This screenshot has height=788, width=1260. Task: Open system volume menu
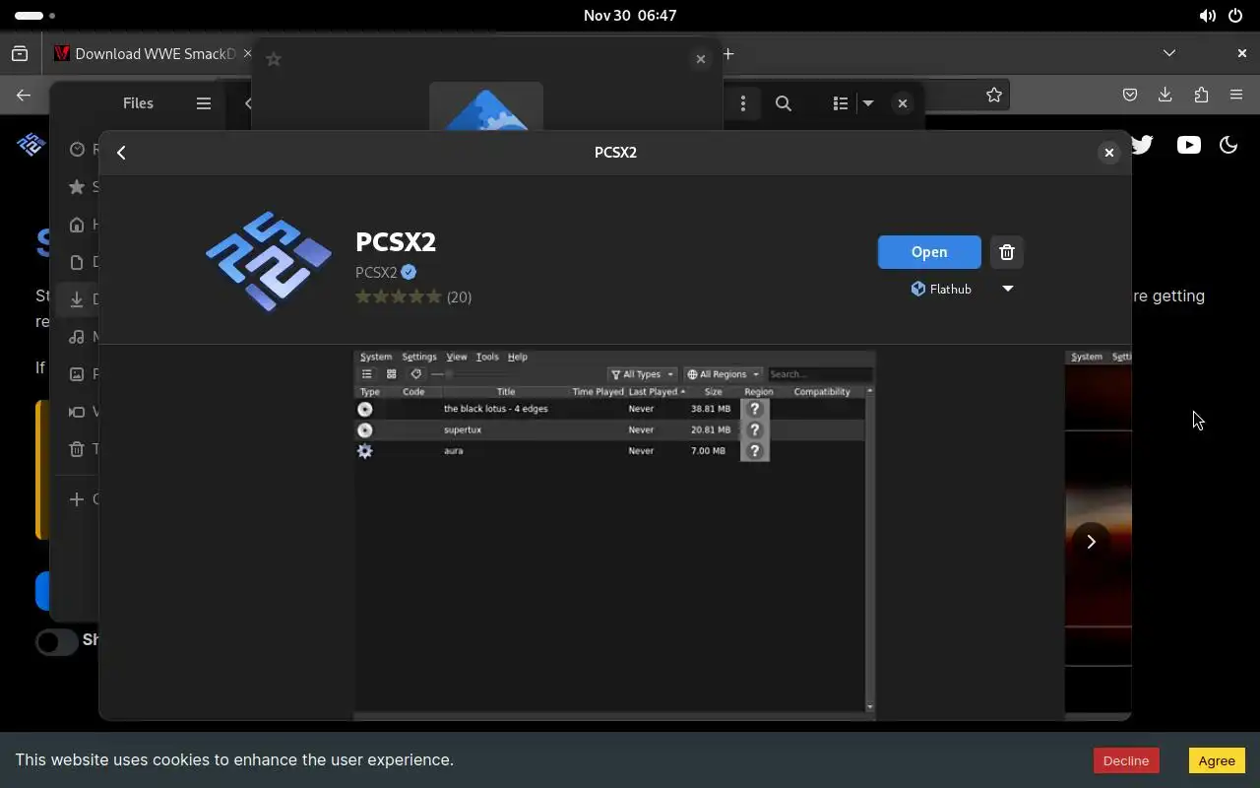[1207, 16]
